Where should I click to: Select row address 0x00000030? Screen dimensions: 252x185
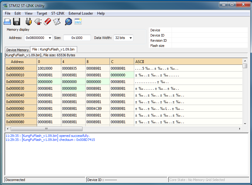click(21, 89)
